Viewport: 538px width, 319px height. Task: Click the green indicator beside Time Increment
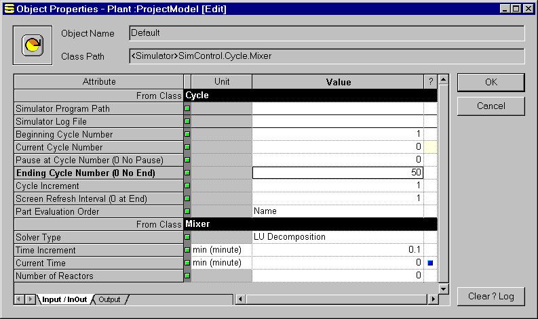[187, 250]
